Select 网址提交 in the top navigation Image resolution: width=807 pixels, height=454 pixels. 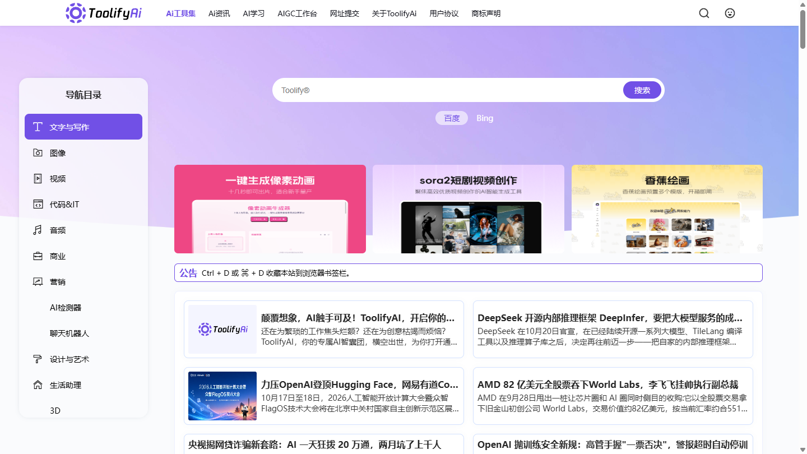(x=345, y=13)
